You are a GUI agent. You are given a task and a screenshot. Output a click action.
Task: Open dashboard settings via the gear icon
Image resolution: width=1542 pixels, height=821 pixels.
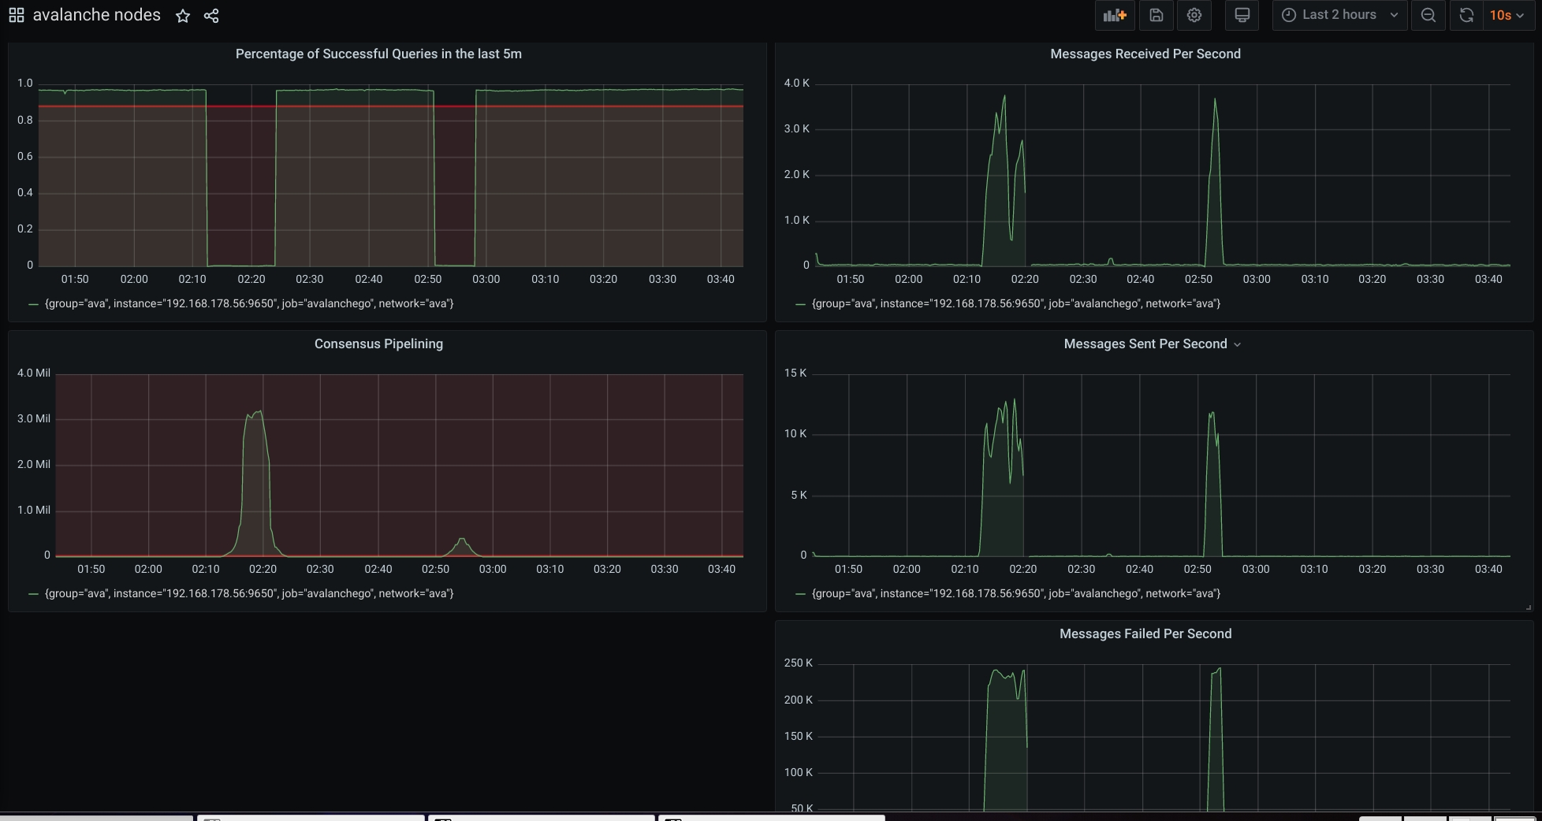tap(1194, 15)
